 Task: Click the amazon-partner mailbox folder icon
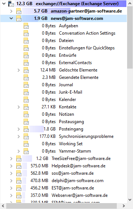pos(19,11)
